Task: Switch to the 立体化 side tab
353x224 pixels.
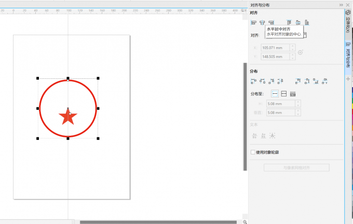Action: click(x=348, y=23)
